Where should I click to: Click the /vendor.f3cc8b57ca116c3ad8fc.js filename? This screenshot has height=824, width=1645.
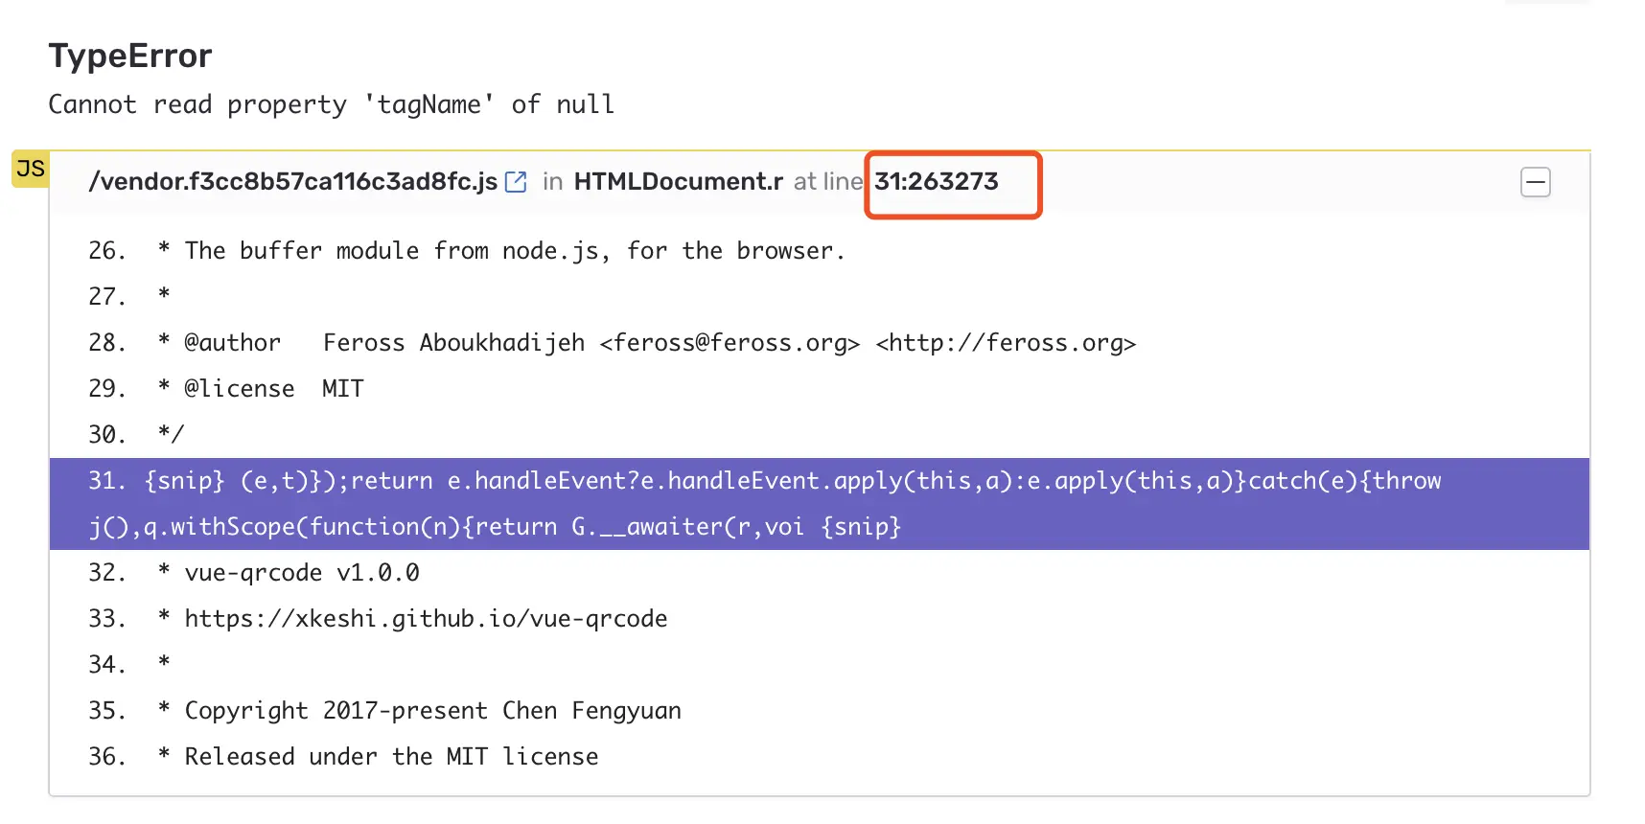(293, 182)
